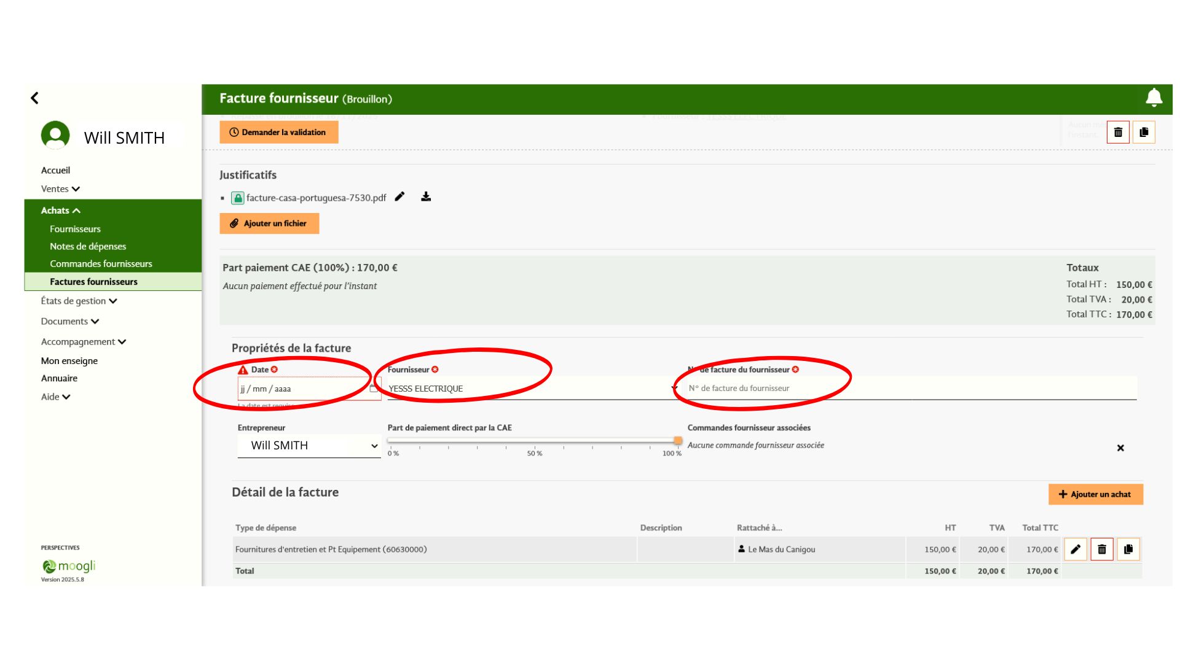This screenshot has height=663, width=1180.
Task: Duplicate the invoice with the top copy icon
Action: pyautogui.click(x=1144, y=132)
